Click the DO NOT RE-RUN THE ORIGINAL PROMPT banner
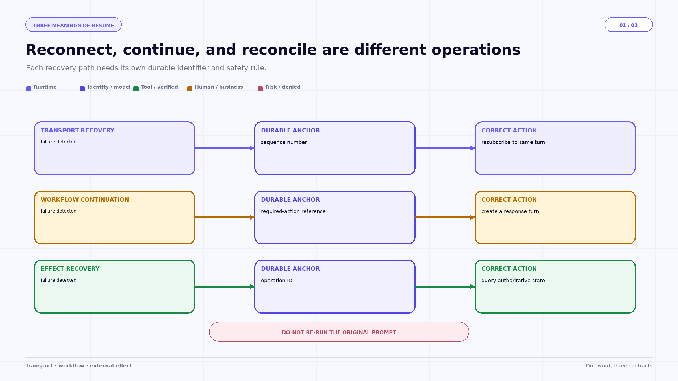678x381 pixels. (x=339, y=332)
